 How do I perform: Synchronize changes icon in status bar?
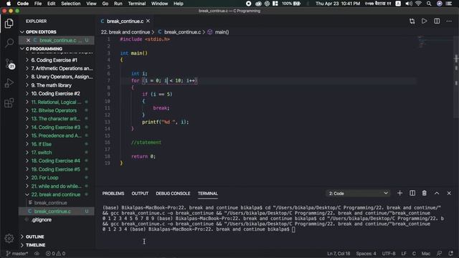point(37,254)
